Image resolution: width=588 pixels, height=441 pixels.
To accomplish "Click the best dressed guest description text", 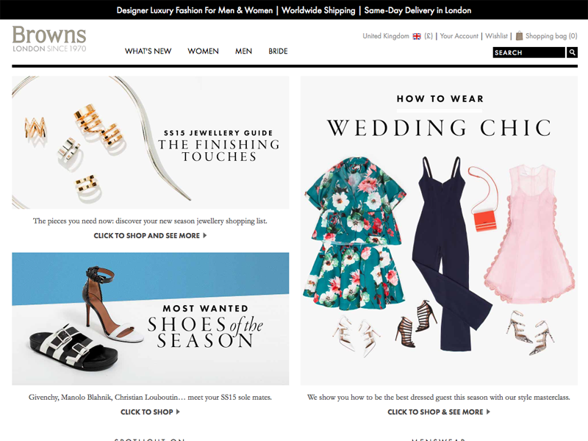I will [x=438, y=397].
